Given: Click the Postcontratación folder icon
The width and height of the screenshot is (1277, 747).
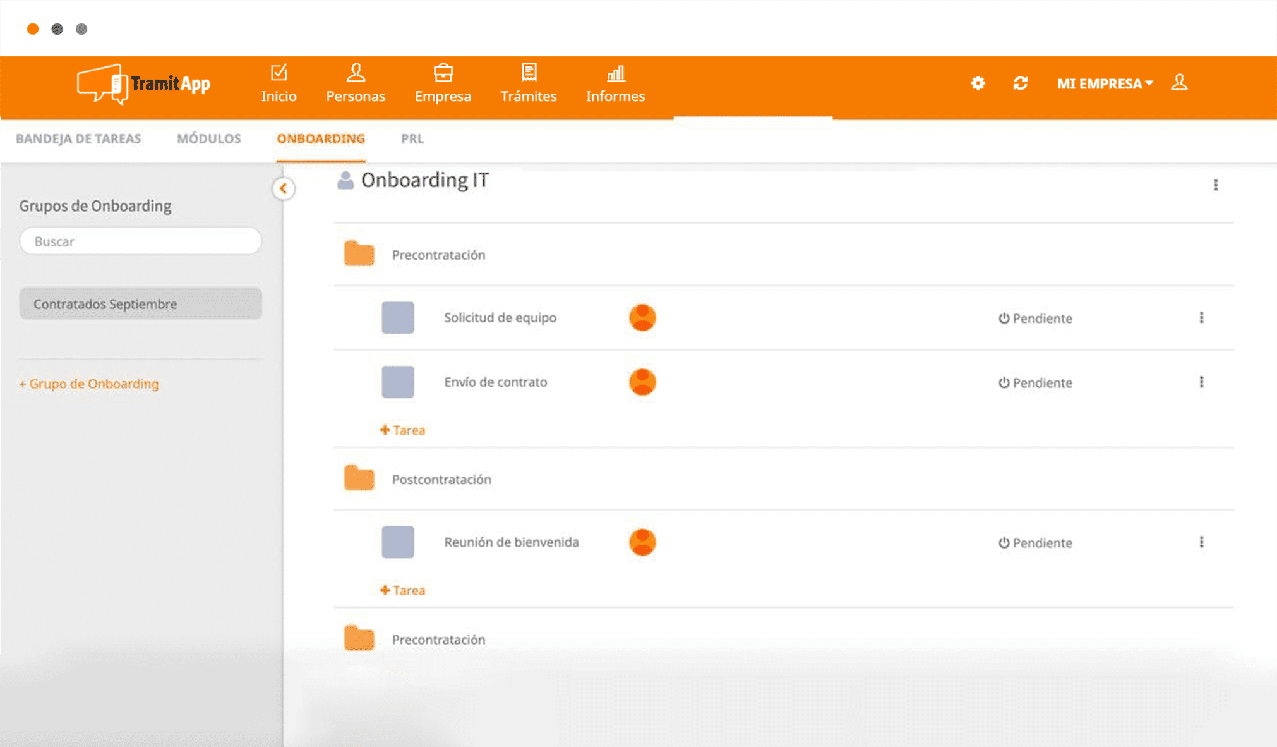Looking at the screenshot, I should pos(359,478).
